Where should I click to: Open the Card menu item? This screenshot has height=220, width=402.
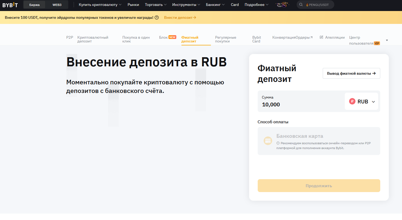(x=235, y=5)
